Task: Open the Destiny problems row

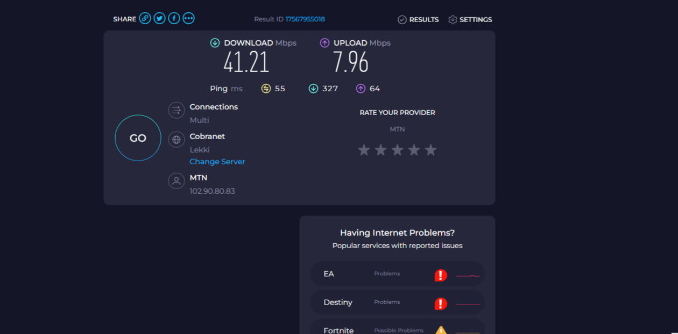Action: (377, 302)
